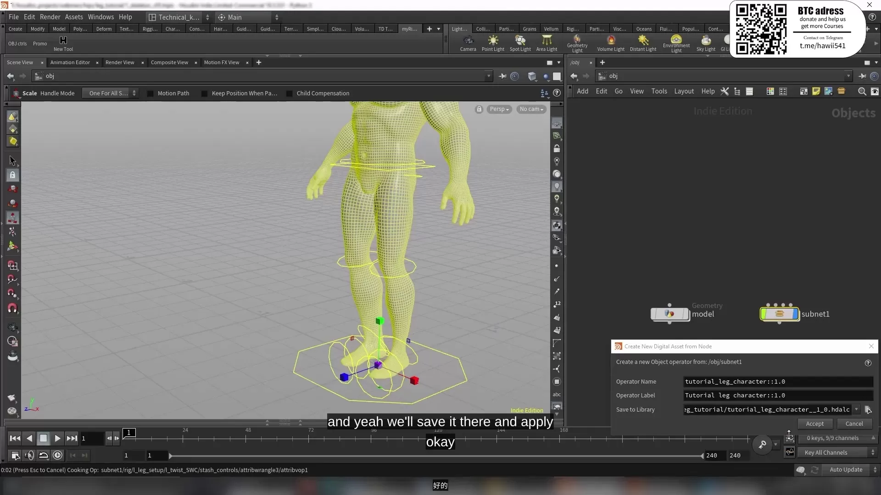Add a Sky Light from shelf

pyautogui.click(x=706, y=43)
